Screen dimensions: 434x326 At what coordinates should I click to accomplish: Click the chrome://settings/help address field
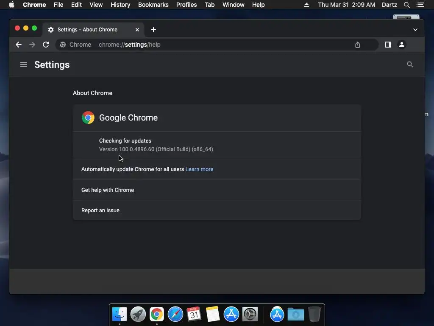pyautogui.click(x=217, y=45)
